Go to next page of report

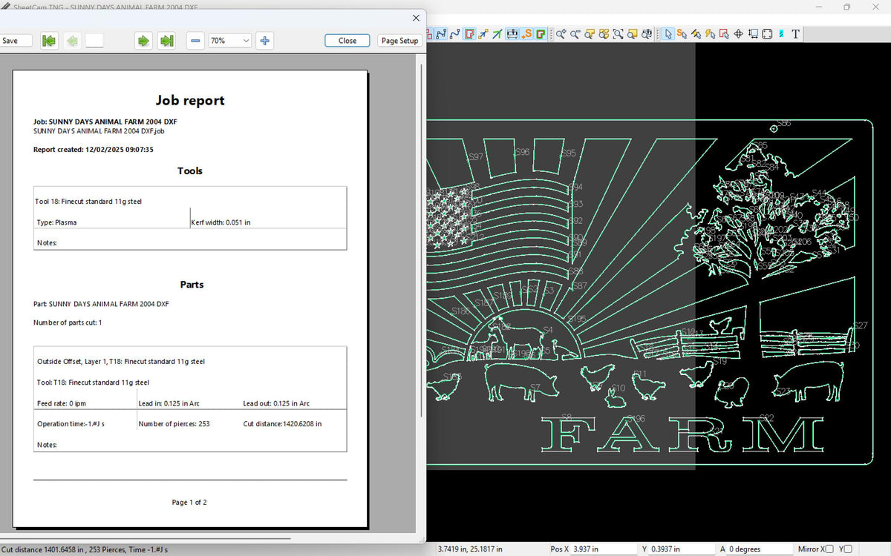pos(143,41)
